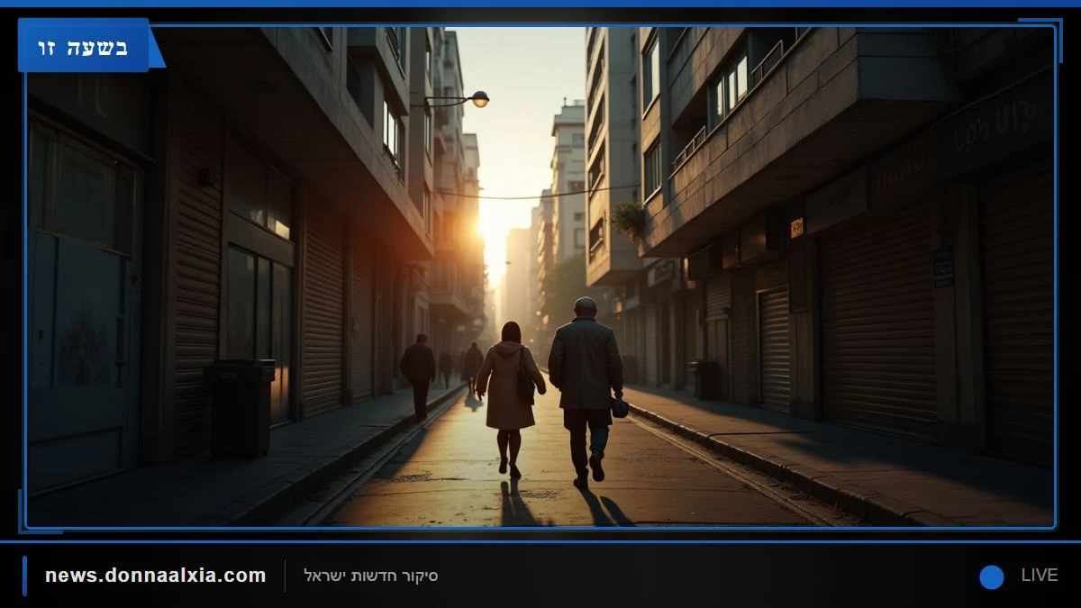This screenshot has width=1081, height=608.
Task: Click the בשעה זו badge
Action: tap(84, 45)
